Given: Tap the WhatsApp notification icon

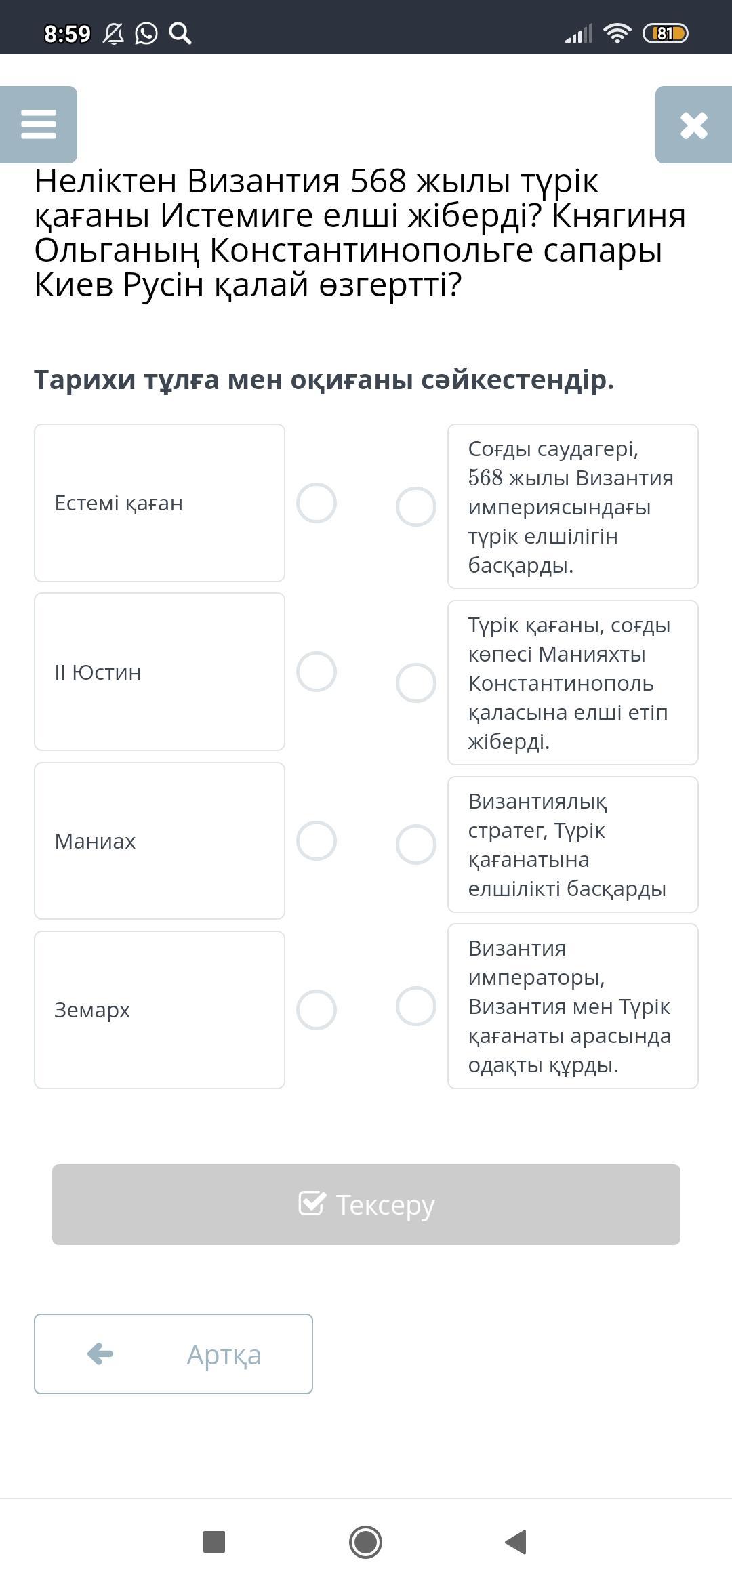Looking at the screenshot, I should [x=146, y=33].
